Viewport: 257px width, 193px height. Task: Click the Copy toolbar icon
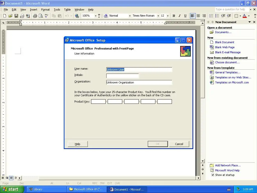[54, 16]
